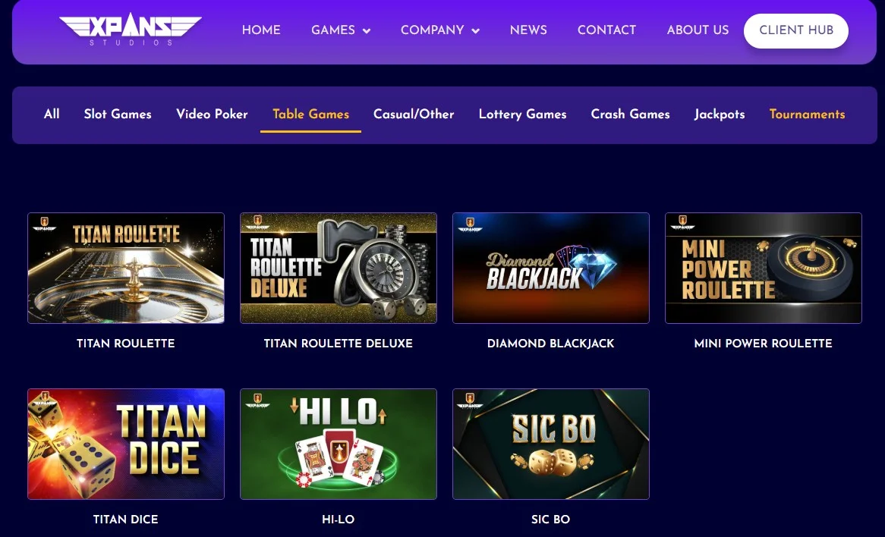Launch the Diamond Blackjack game image
Viewport: 885px width, 537px height.
coord(551,268)
